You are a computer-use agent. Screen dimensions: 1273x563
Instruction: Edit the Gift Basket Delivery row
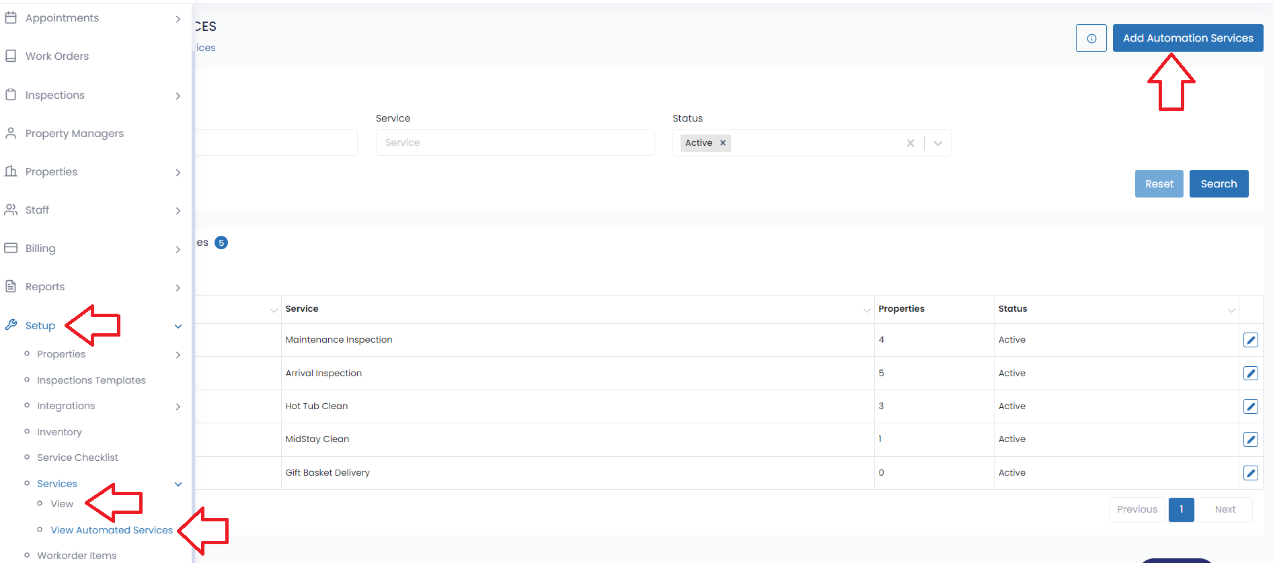click(x=1251, y=473)
